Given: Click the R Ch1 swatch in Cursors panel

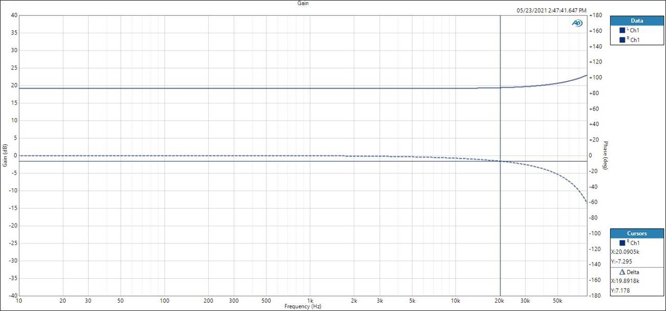Looking at the screenshot, I should 622,242.
